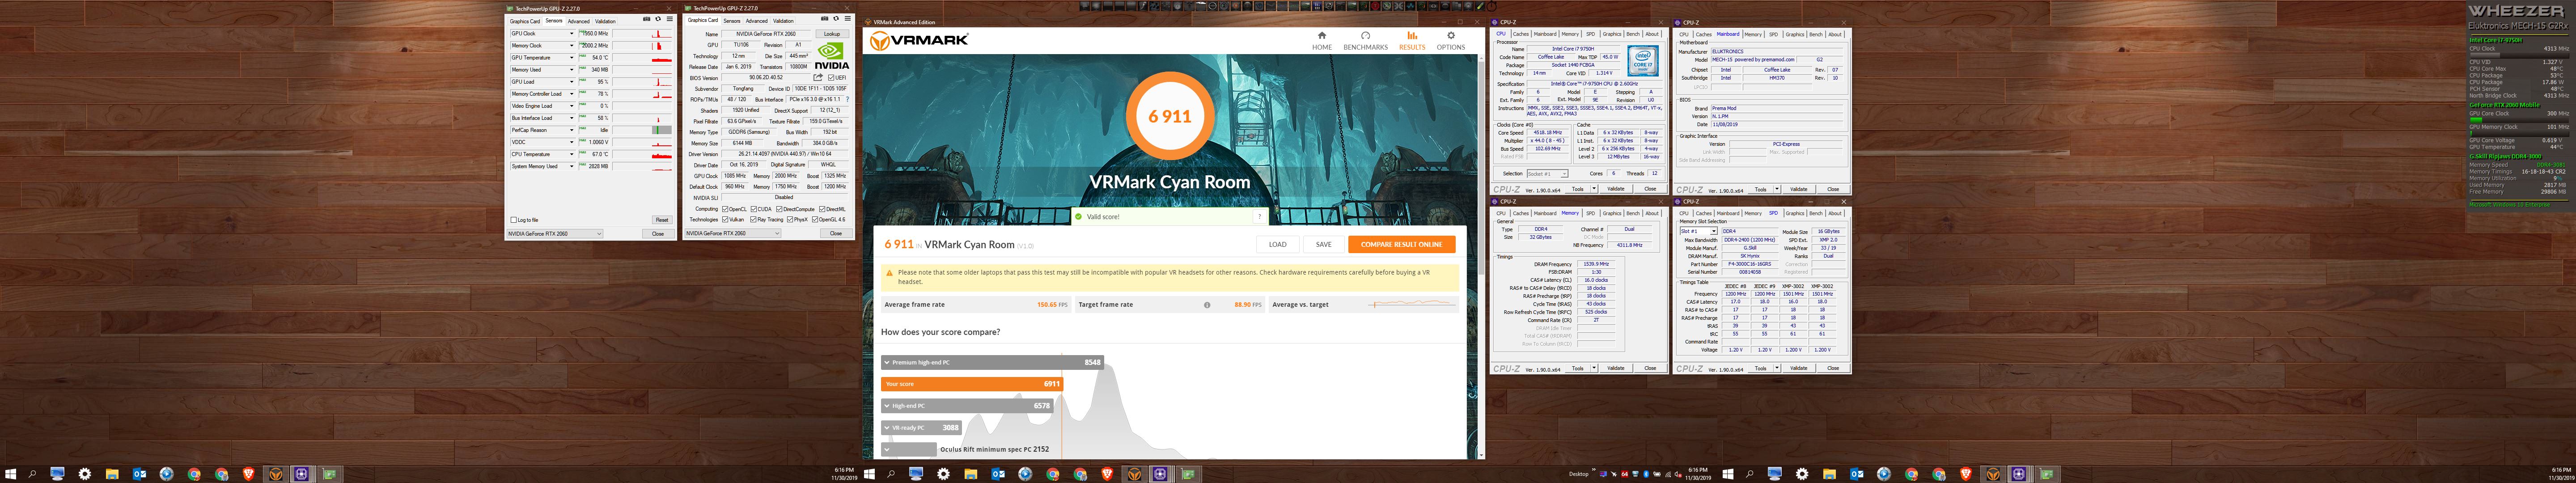Toggle the Vulkan checkbox
Screen dimensions: 2576x483
tap(726, 220)
